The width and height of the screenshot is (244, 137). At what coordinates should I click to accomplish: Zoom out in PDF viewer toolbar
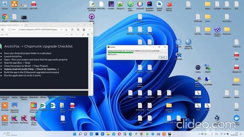click(67, 35)
